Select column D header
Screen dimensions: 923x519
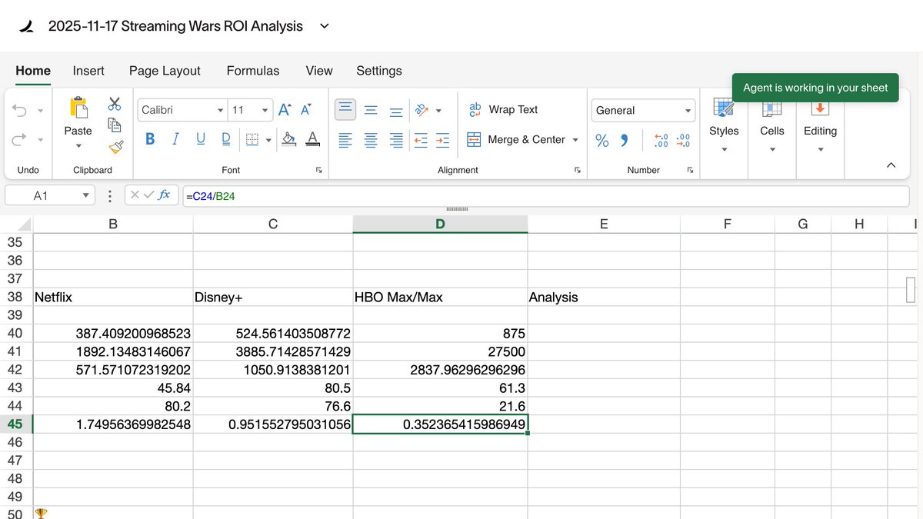pyautogui.click(x=440, y=224)
